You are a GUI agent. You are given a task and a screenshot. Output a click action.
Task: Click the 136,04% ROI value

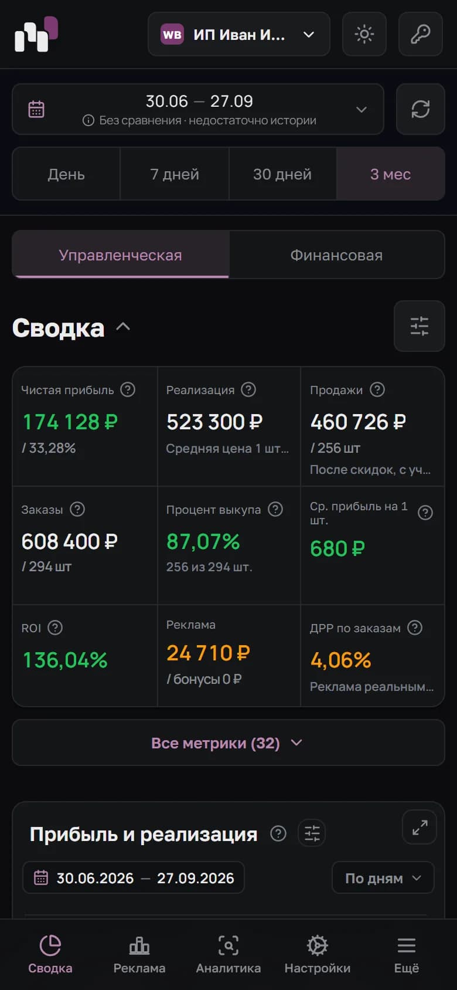(x=65, y=660)
